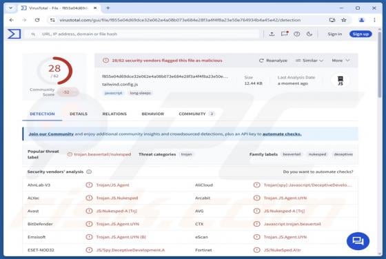
Task: Click JS/Spy.DeceptiveDevelopment.A result
Action: [130, 250]
